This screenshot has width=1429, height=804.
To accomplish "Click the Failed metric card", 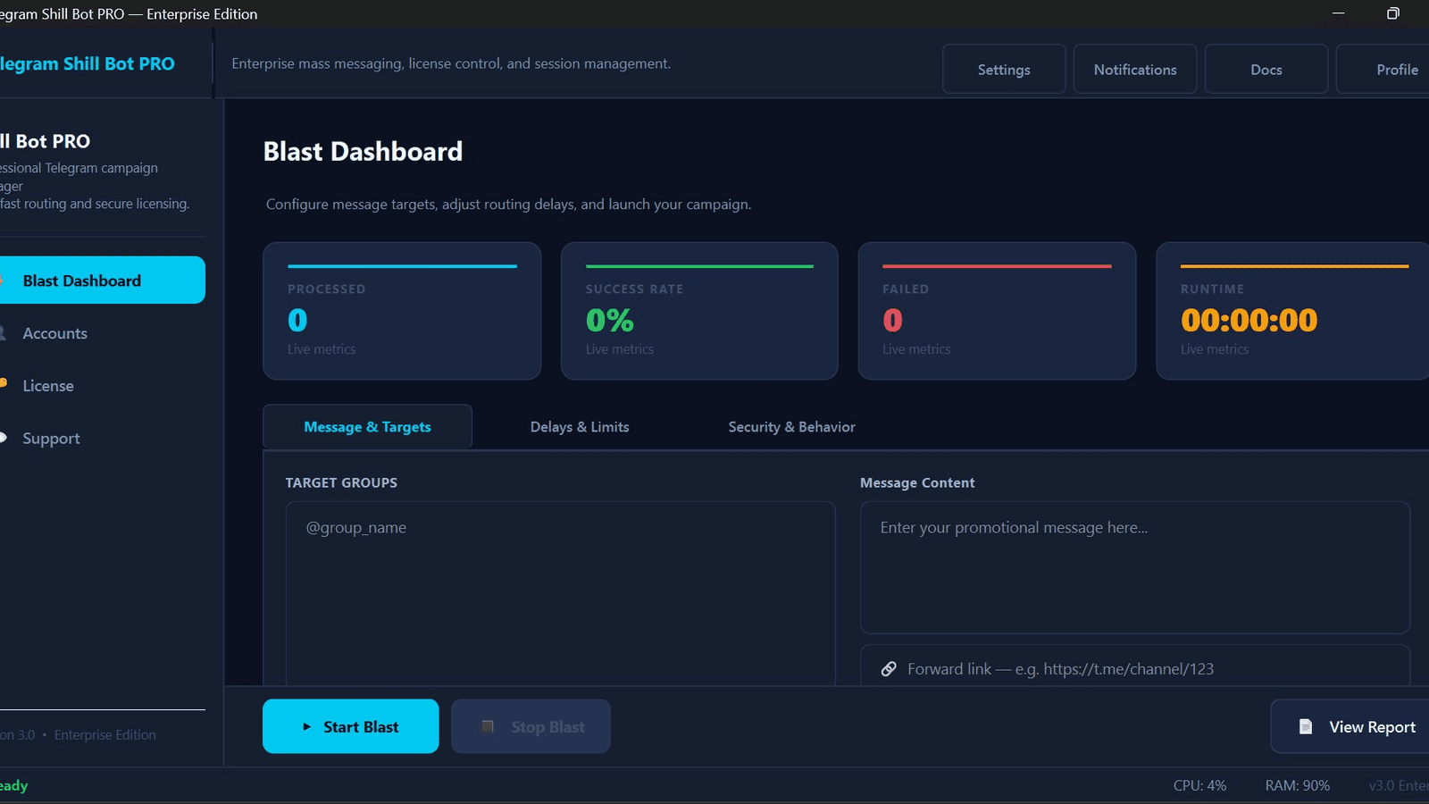I will [997, 311].
